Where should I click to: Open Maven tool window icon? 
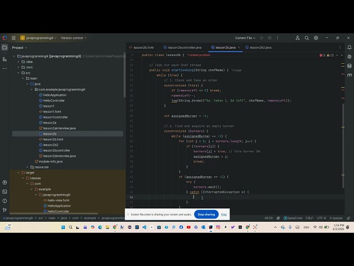tap(349, 75)
